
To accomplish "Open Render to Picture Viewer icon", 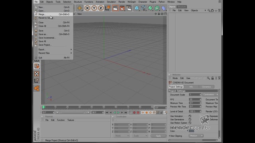I will point(122,8).
